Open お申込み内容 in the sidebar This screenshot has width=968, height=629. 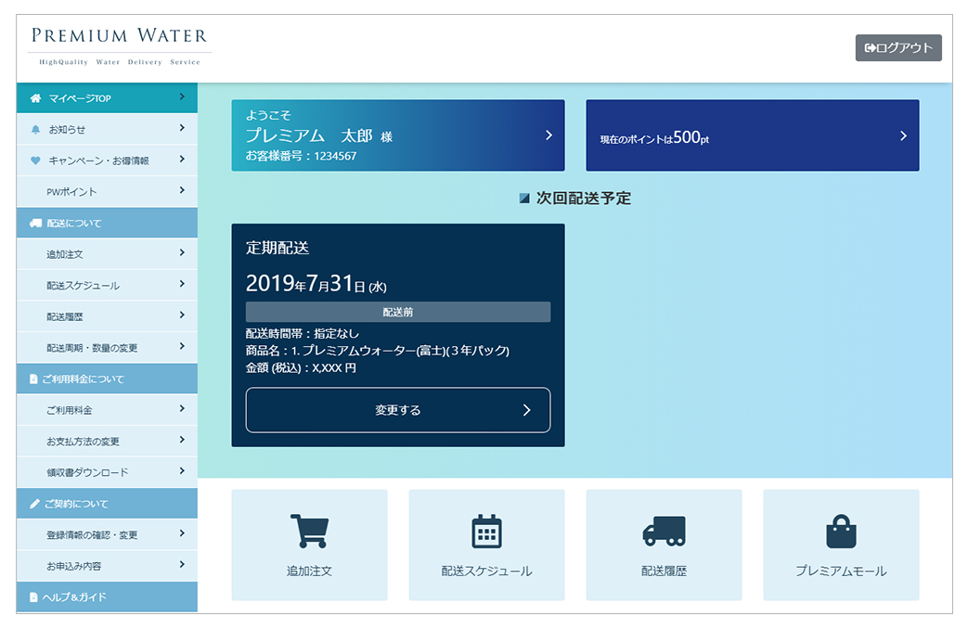pos(107,566)
